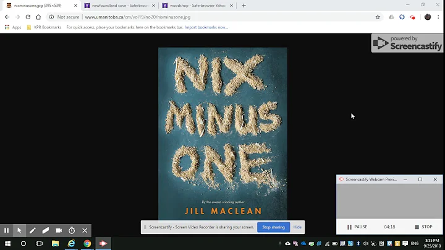Screen dimensions: 445x250
Task: Open the browser home page
Action: 38,17
